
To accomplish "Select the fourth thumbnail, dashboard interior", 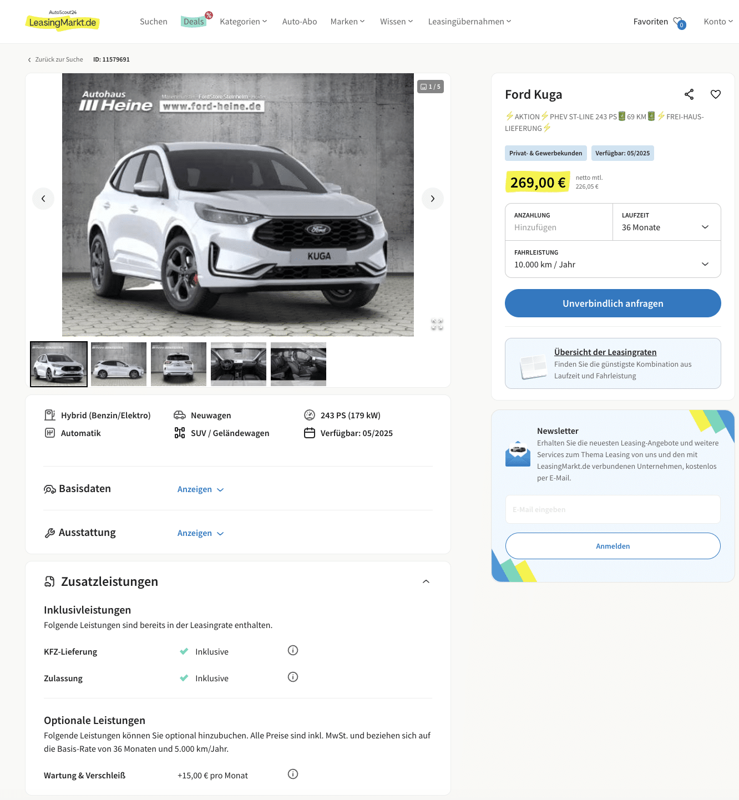I will 239,364.
